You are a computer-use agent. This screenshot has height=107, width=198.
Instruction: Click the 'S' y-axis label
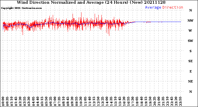coord(191,51)
